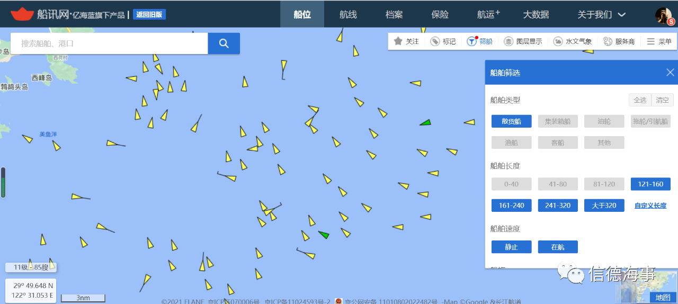Click the 自定义长度 custom length link
This screenshot has width=678, height=304.
[650, 205]
